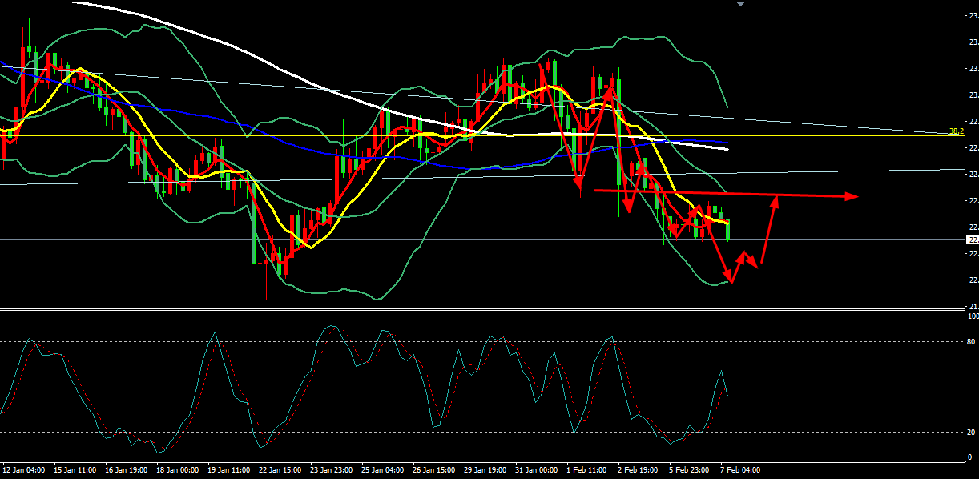The image size is (979, 479).
Task: Click the 12 Jan 04:00 time label
Action: tap(22, 469)
